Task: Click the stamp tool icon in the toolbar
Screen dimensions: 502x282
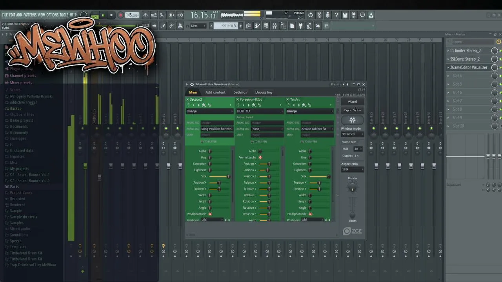Action: tap(180, 26)
